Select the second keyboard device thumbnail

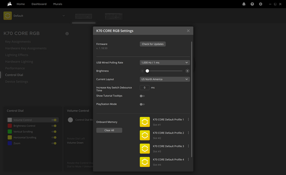(114, 16)
